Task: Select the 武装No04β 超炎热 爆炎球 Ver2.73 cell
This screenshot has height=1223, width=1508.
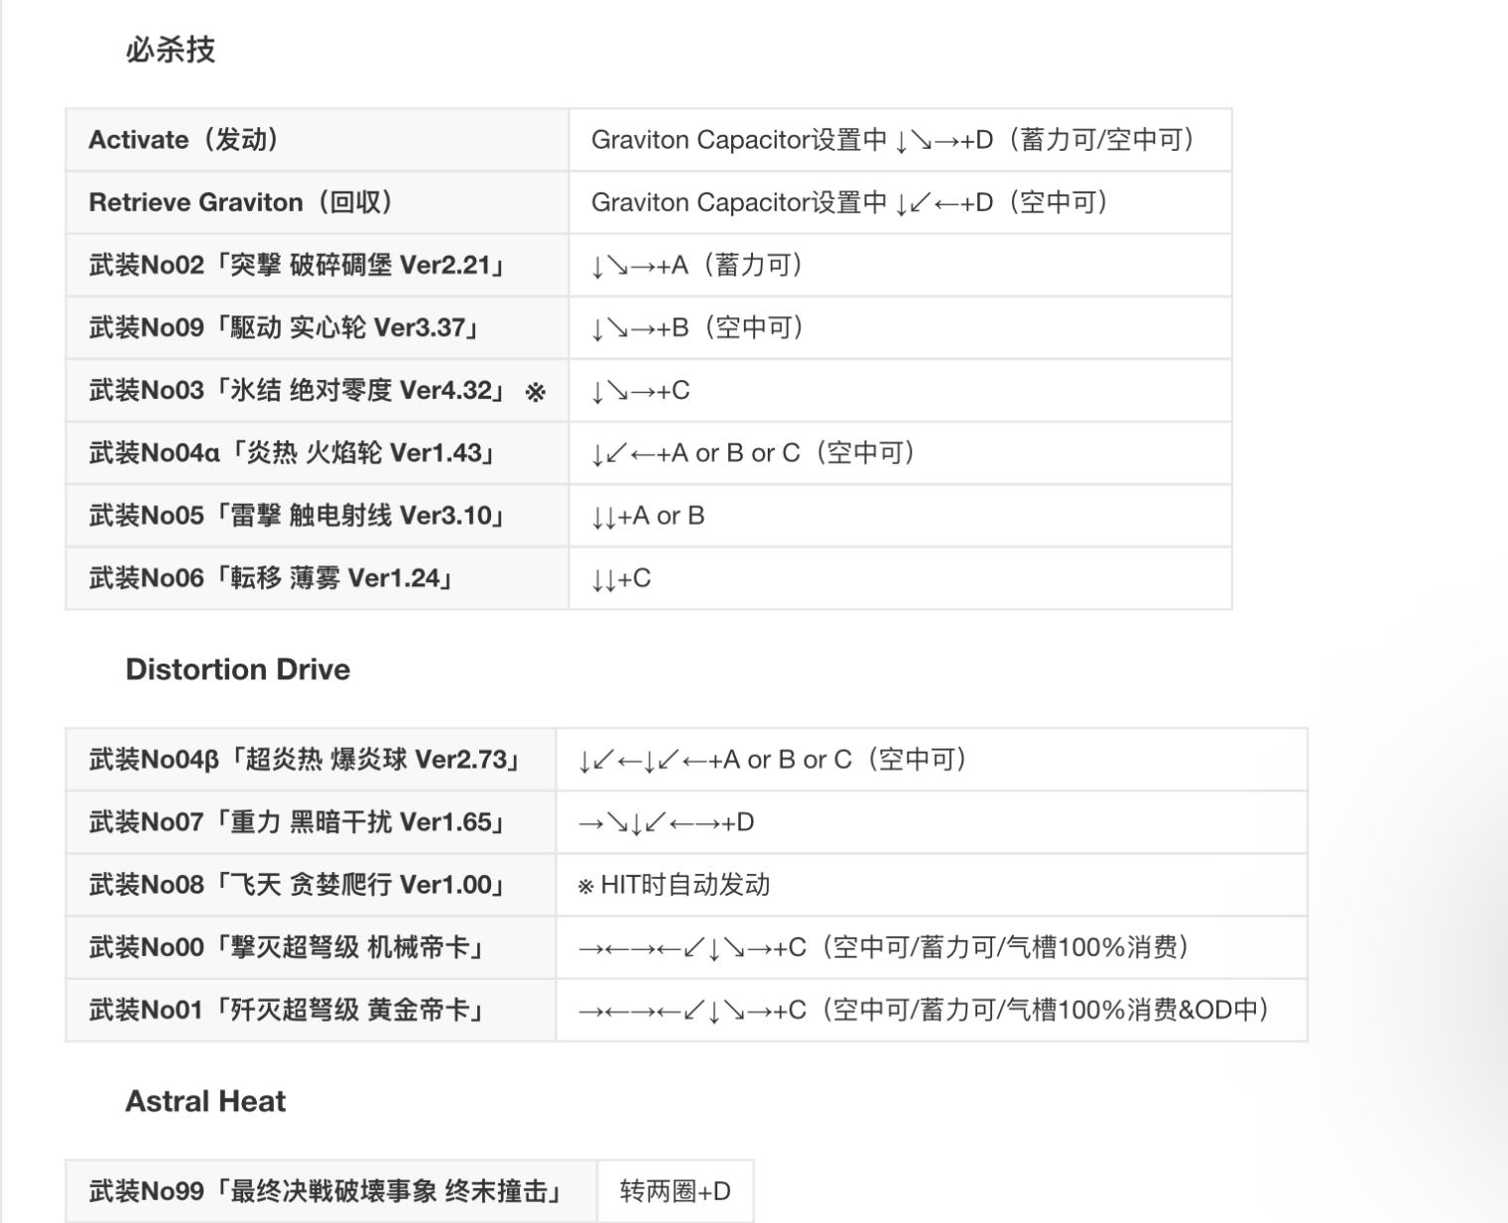Action: tap(304, 760)
